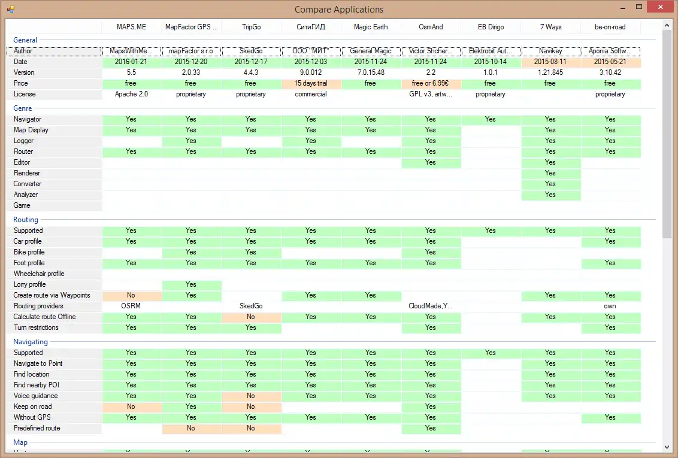Select the Voice guidance row label
The image size is (678, 458).
tap(54, 396)
